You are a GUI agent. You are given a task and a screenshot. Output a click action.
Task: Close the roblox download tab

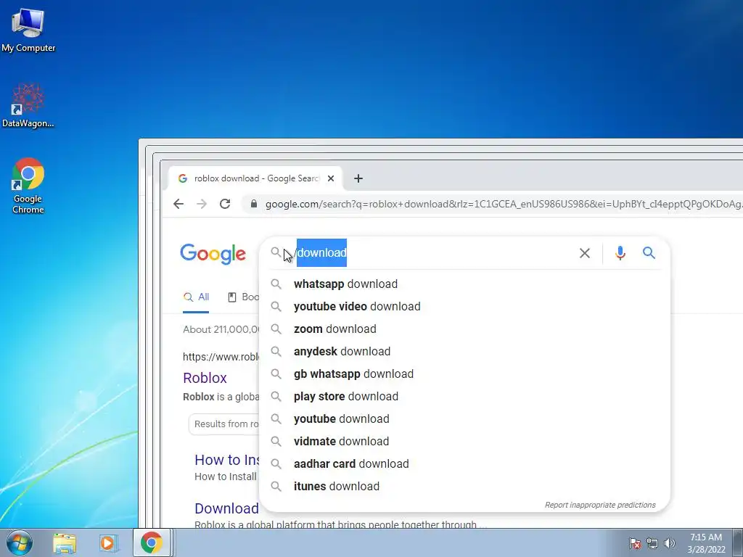[331, 178]
